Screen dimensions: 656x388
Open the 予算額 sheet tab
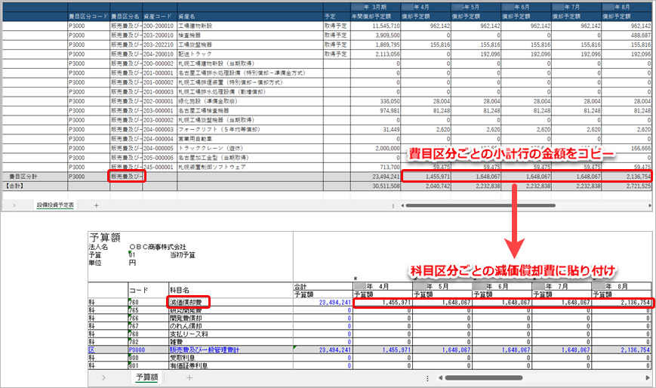click(147, 377)
